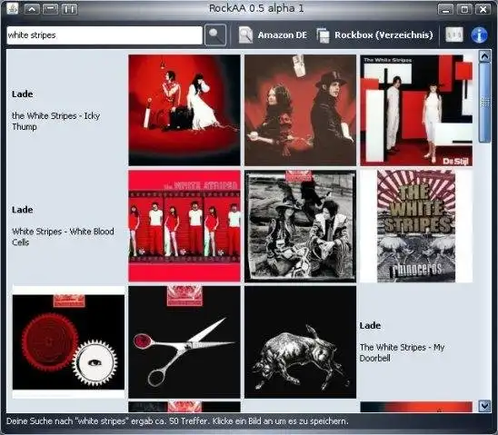Select red cover with six figures
Viewport: 498px width, 435px height.
click(x=184, y=226)
